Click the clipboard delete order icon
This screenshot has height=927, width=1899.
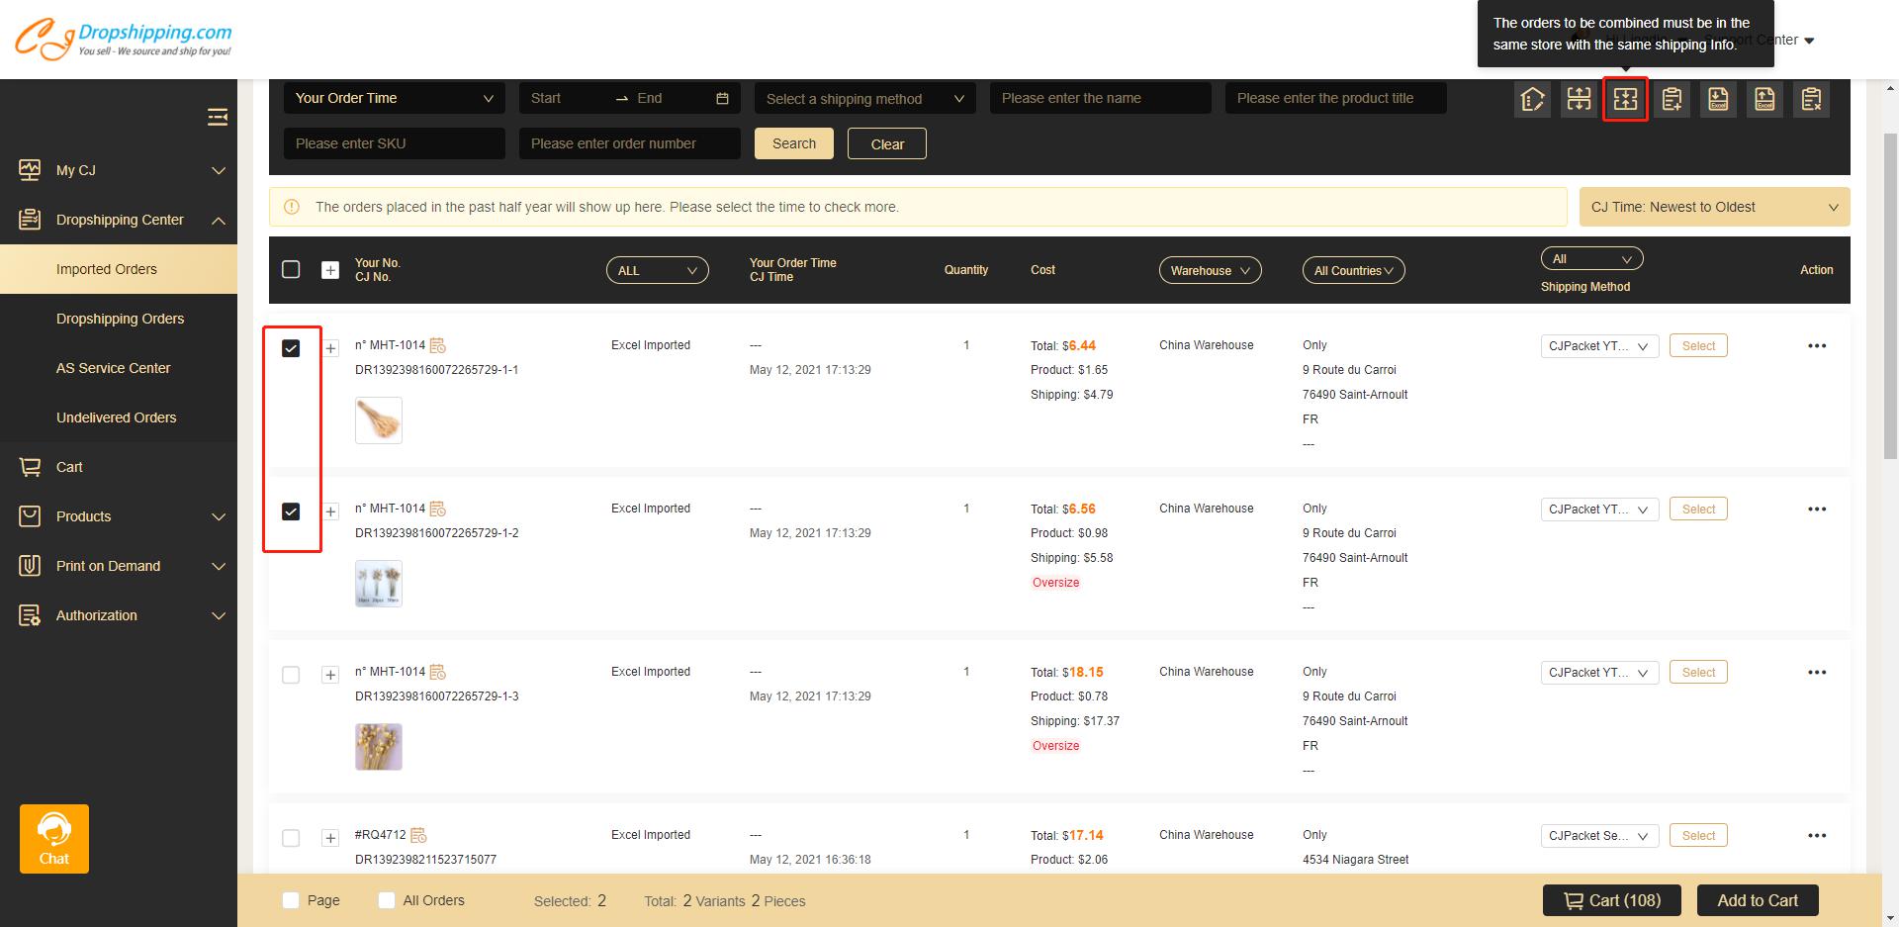point(1811,99)
